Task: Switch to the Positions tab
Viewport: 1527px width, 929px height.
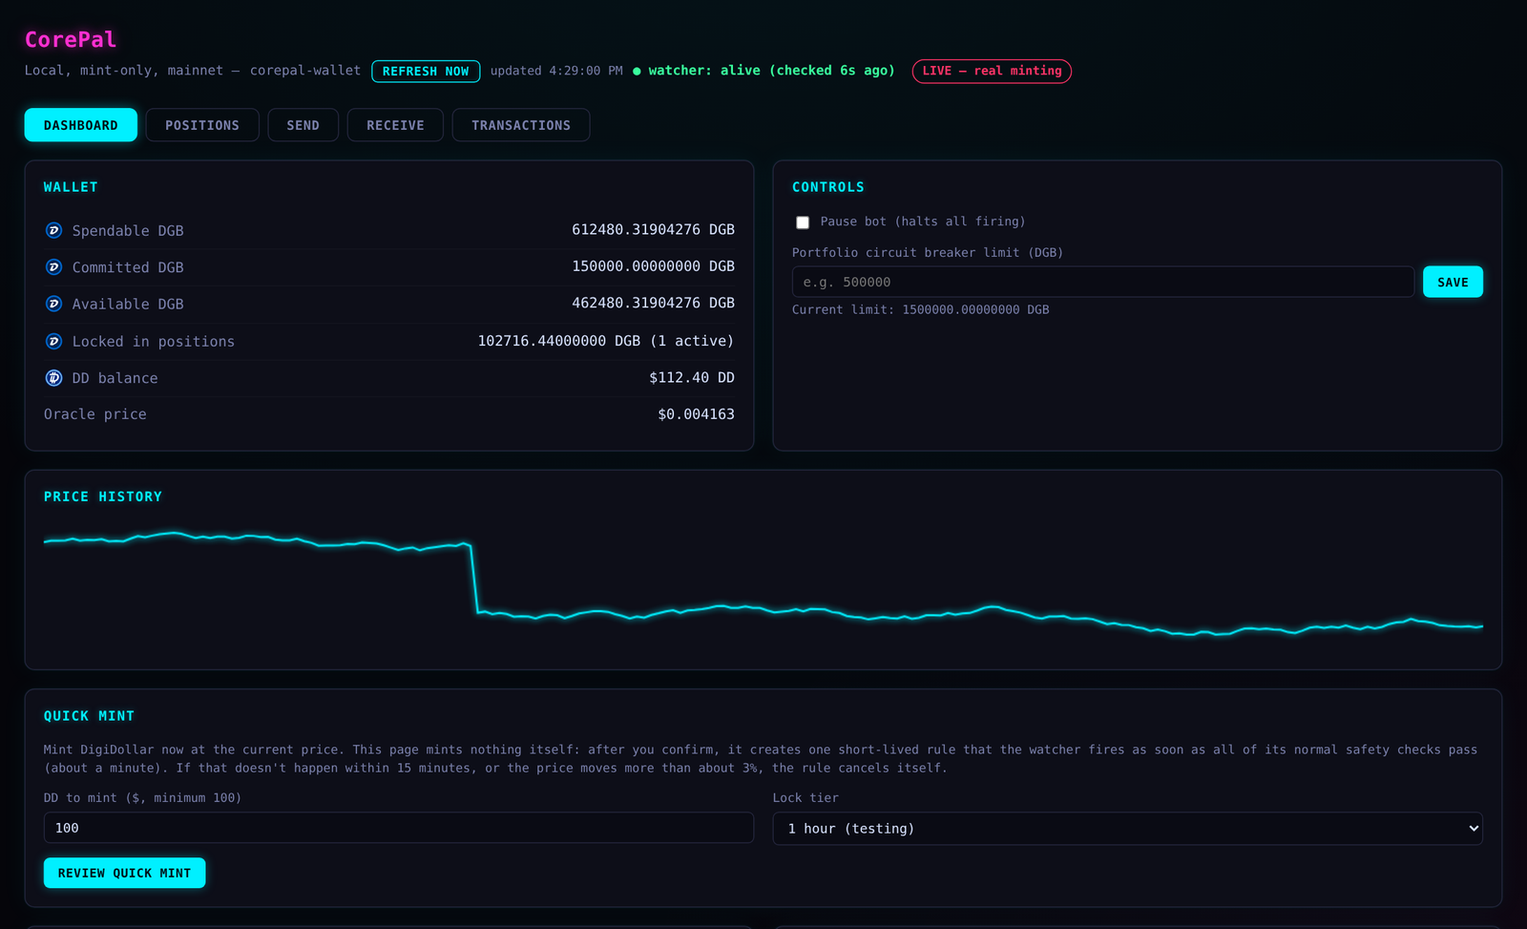Action: pos(202,125)
